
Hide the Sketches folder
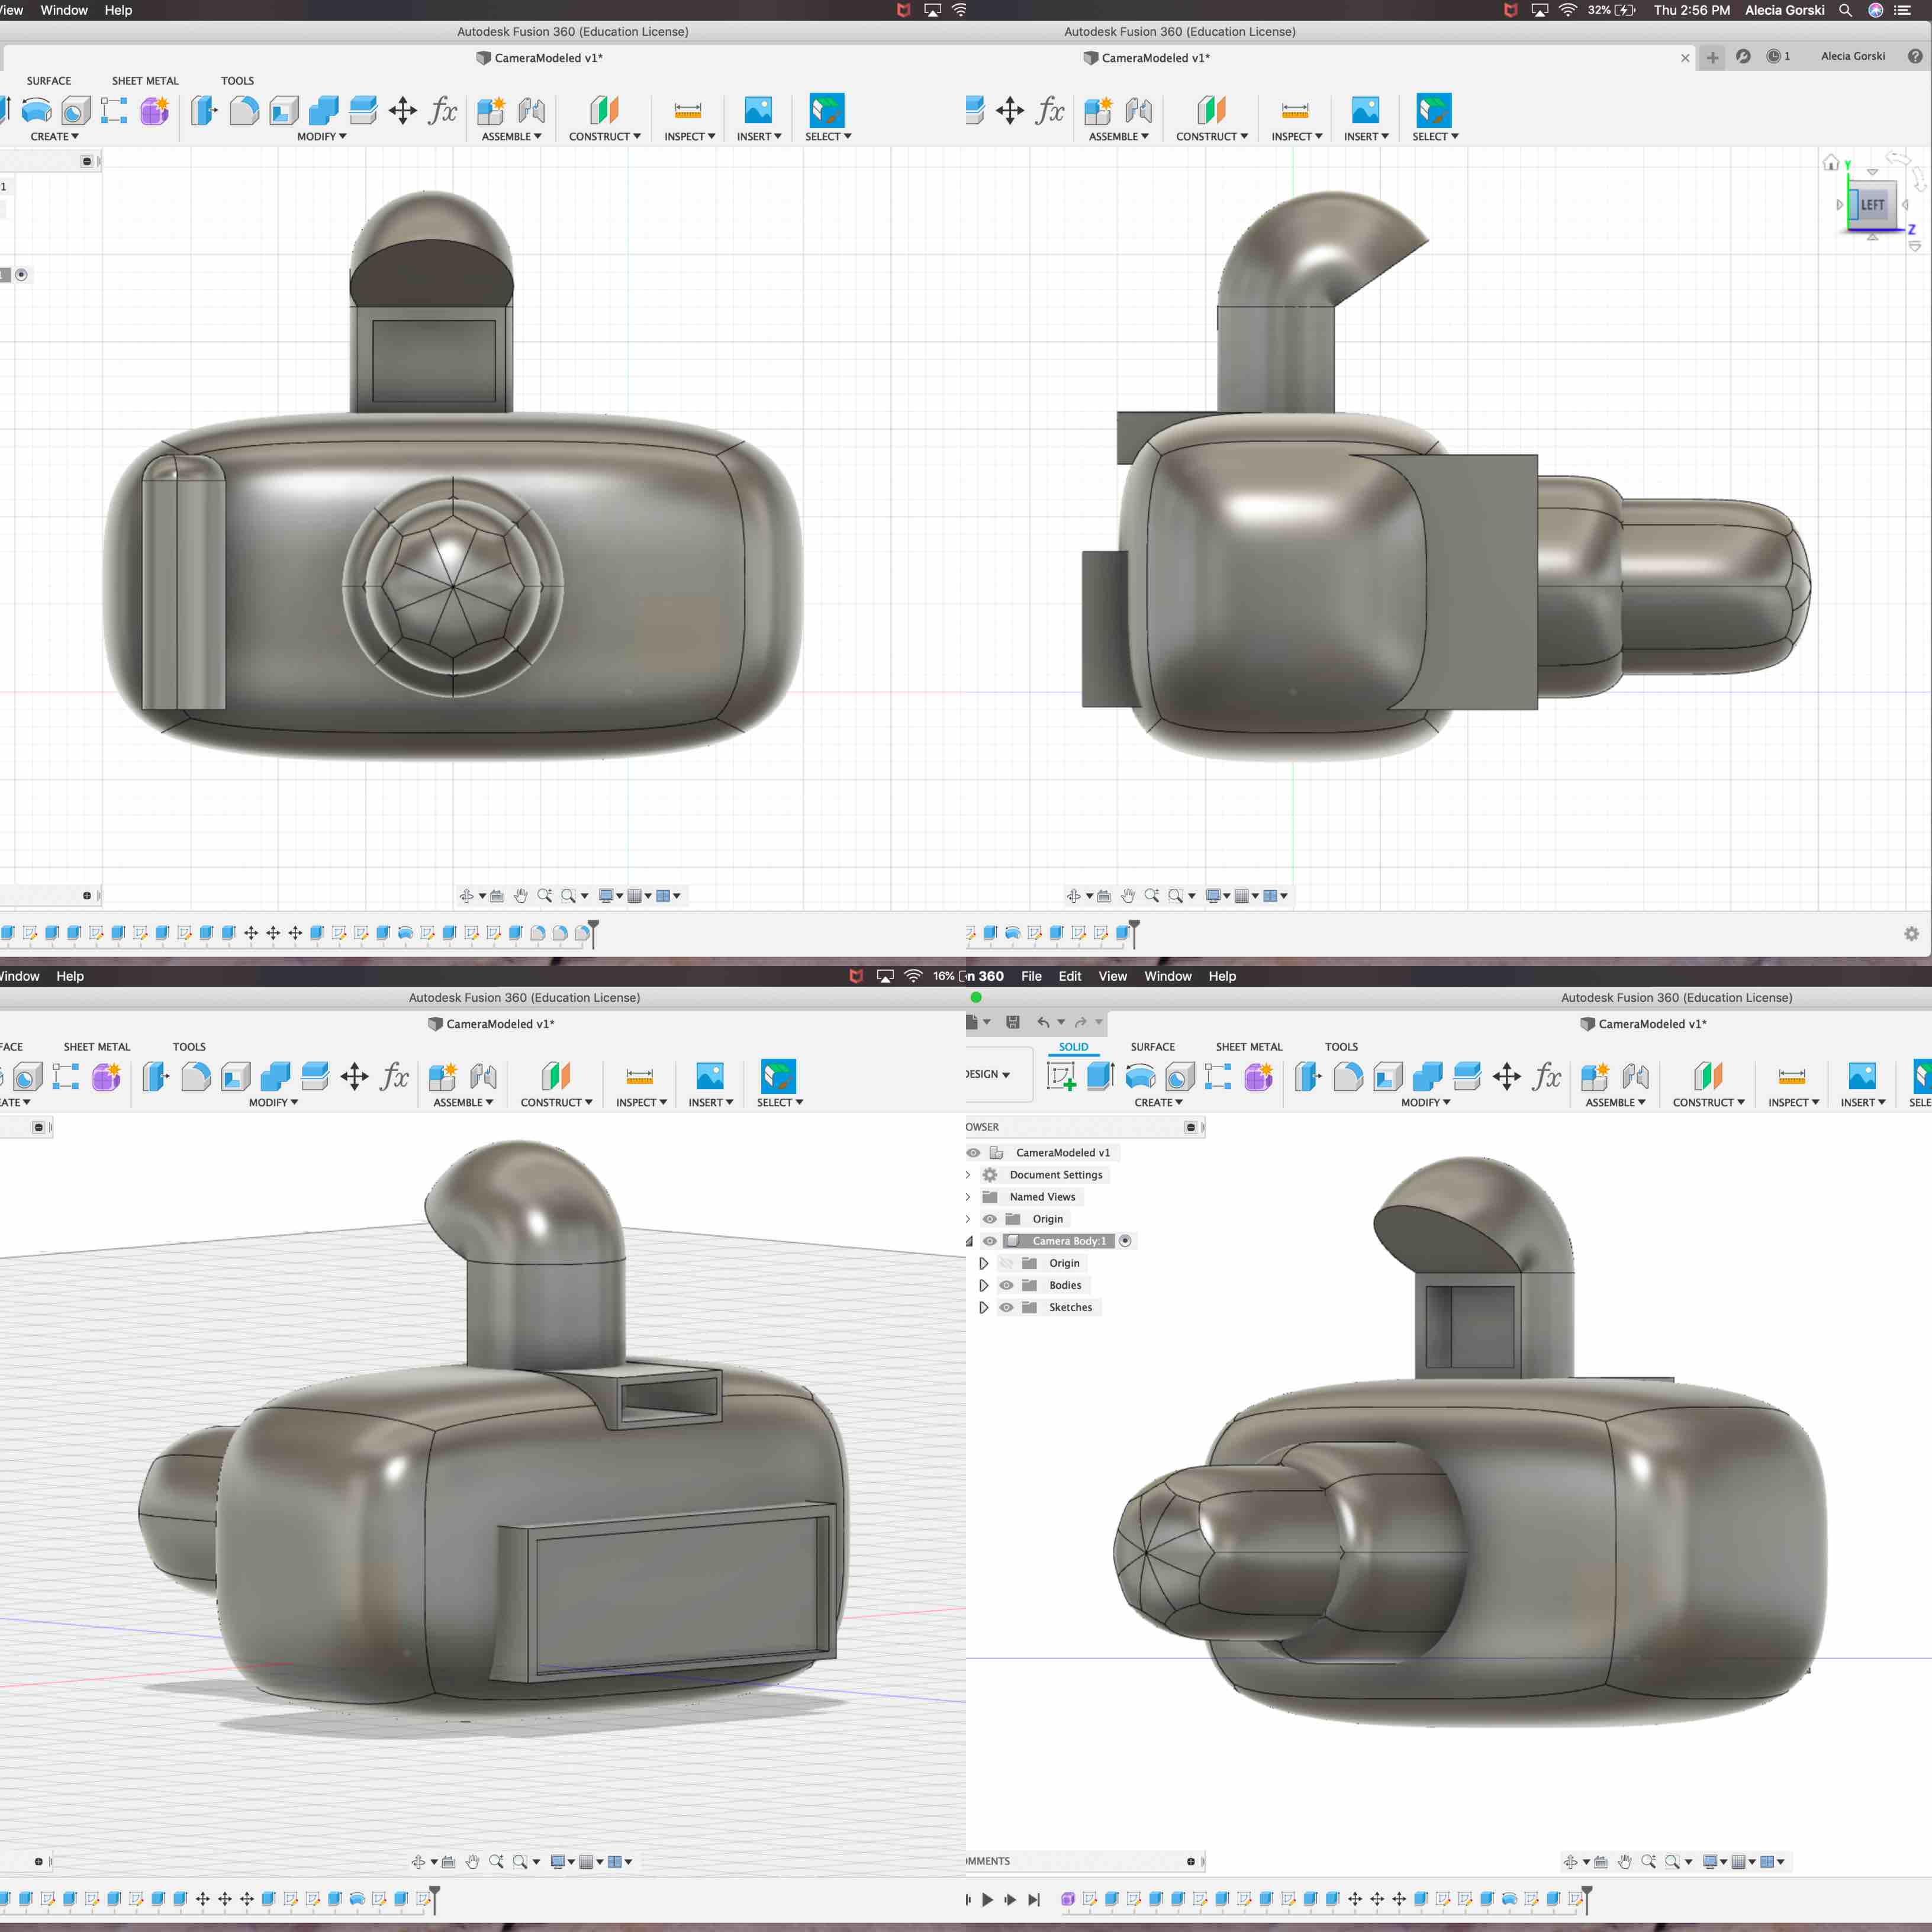click(x=1006, y=1307)
